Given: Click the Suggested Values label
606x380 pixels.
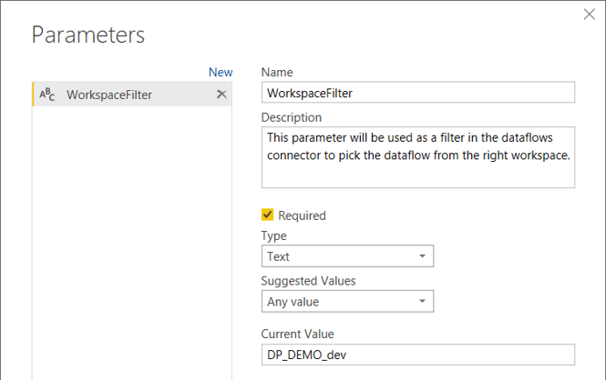Looking at the screenshot, I should [308, 281].
